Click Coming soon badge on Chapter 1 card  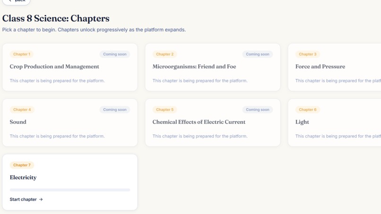coord(115,54)
